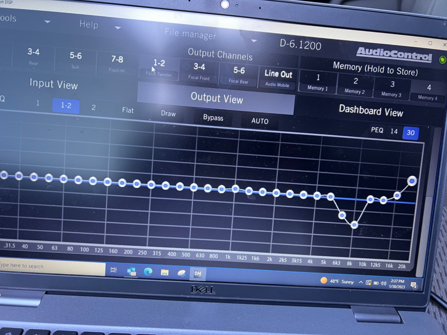Toggle Draw mode for the EQ
The height and width of the screenshot is (335, 447).
(x=168, y=113)
